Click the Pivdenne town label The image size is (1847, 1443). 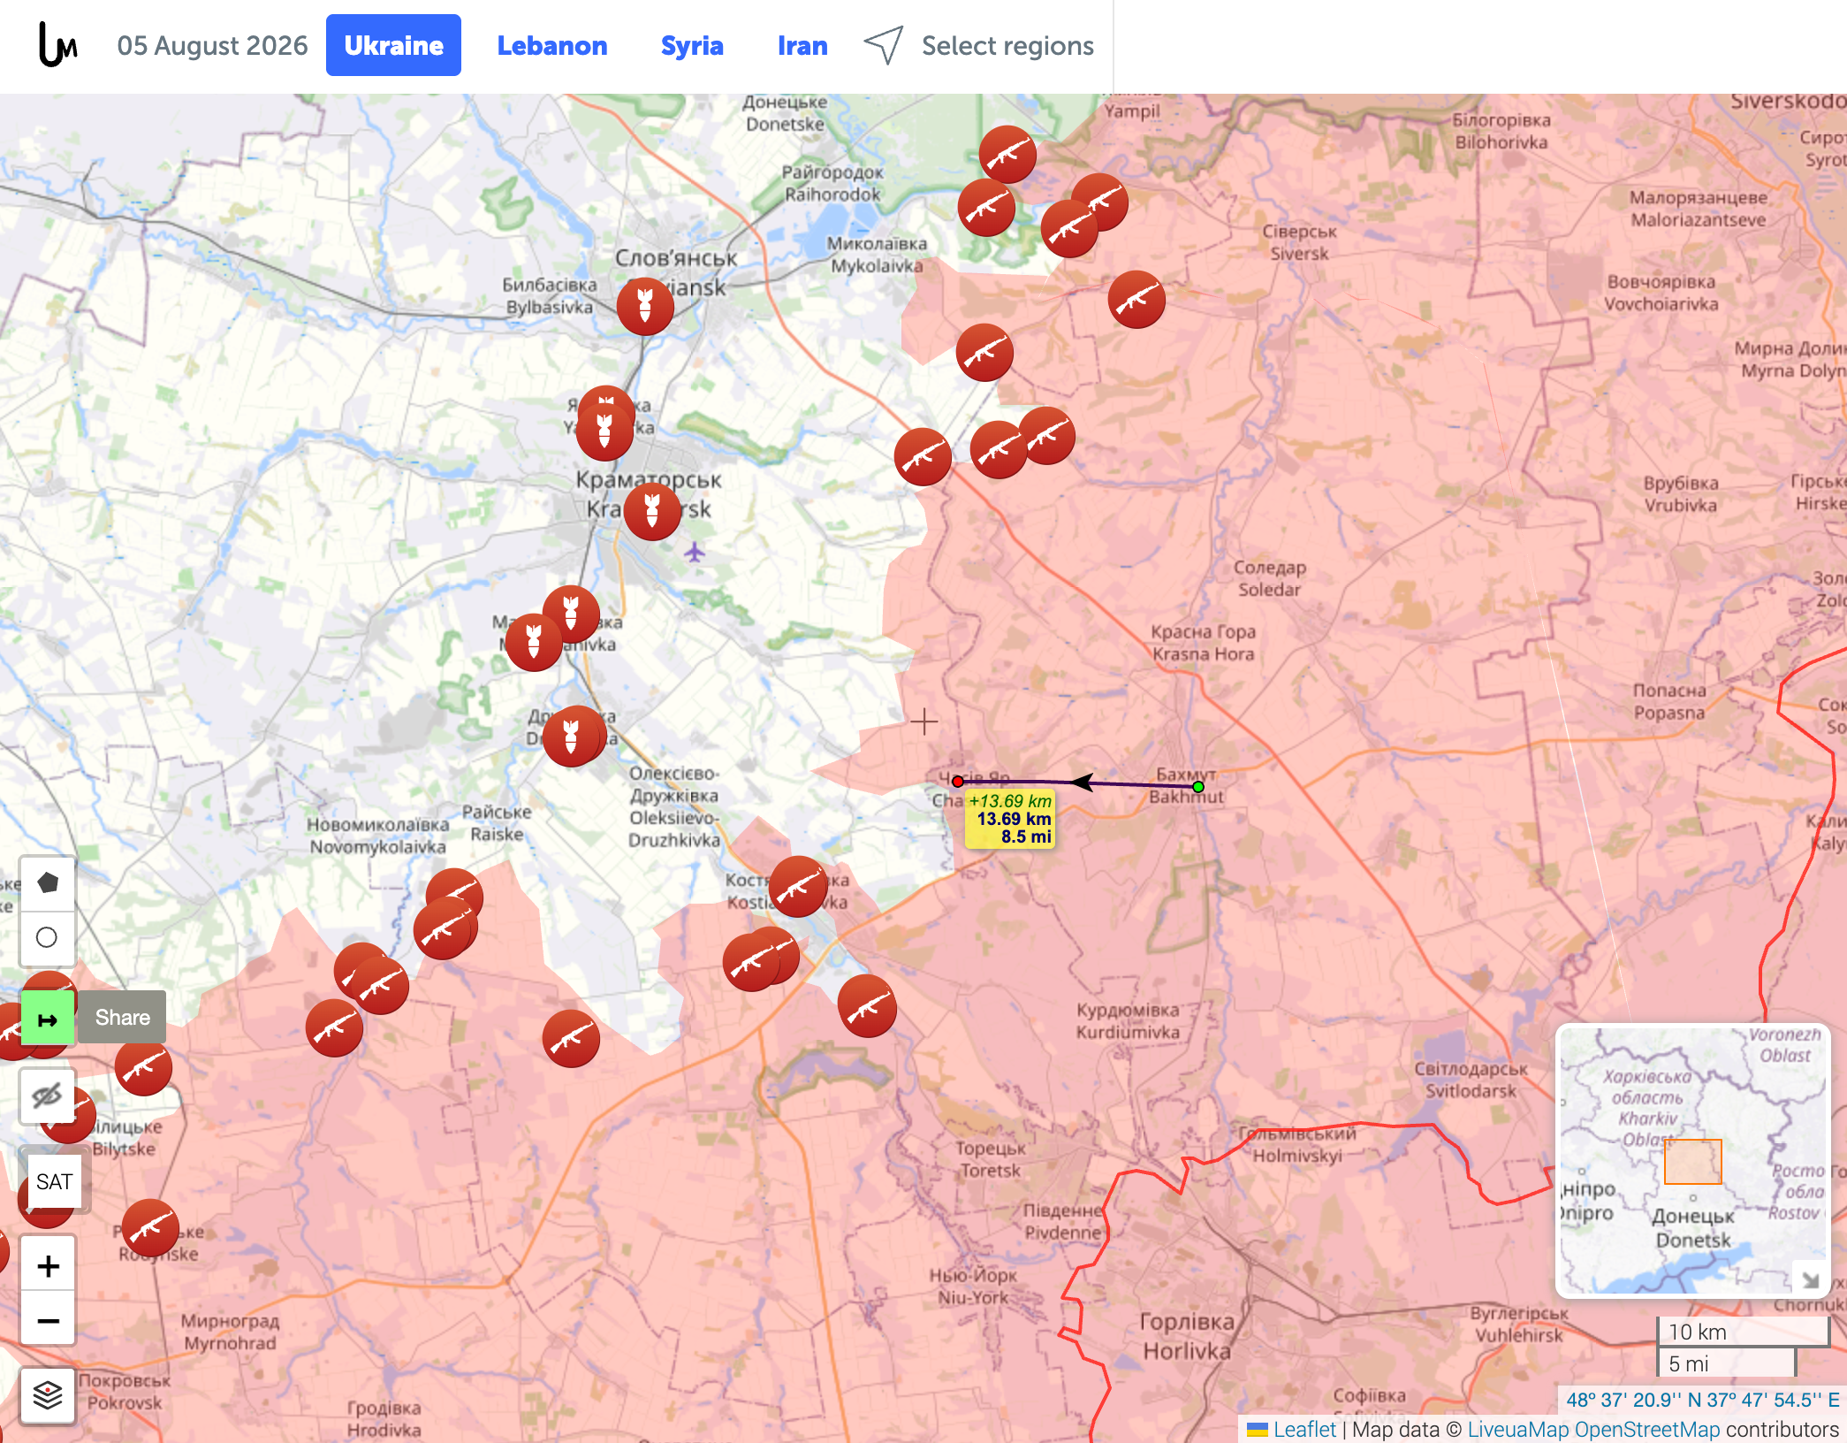(1063, 1221)
